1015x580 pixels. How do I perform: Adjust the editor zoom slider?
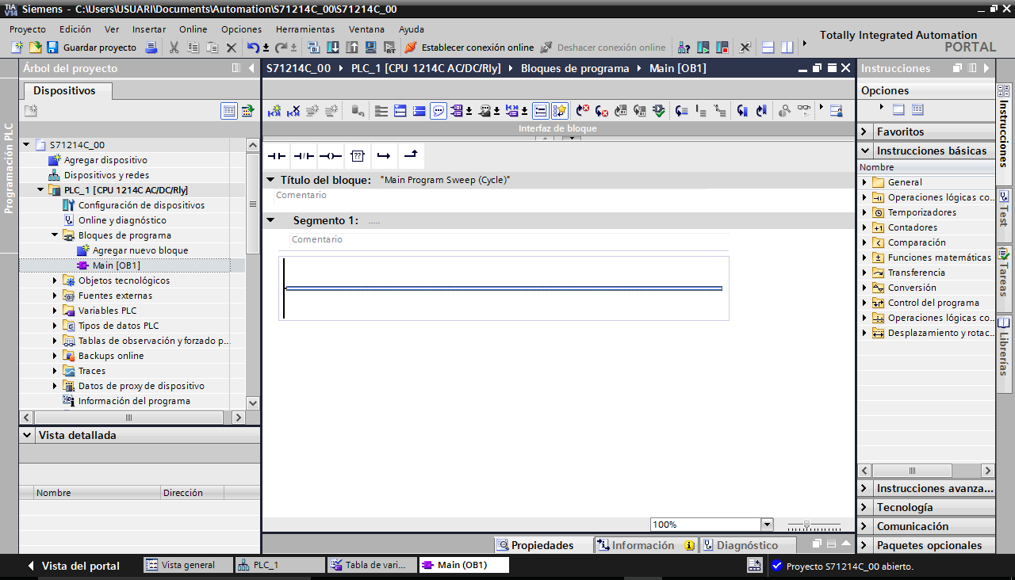[807, 525]
